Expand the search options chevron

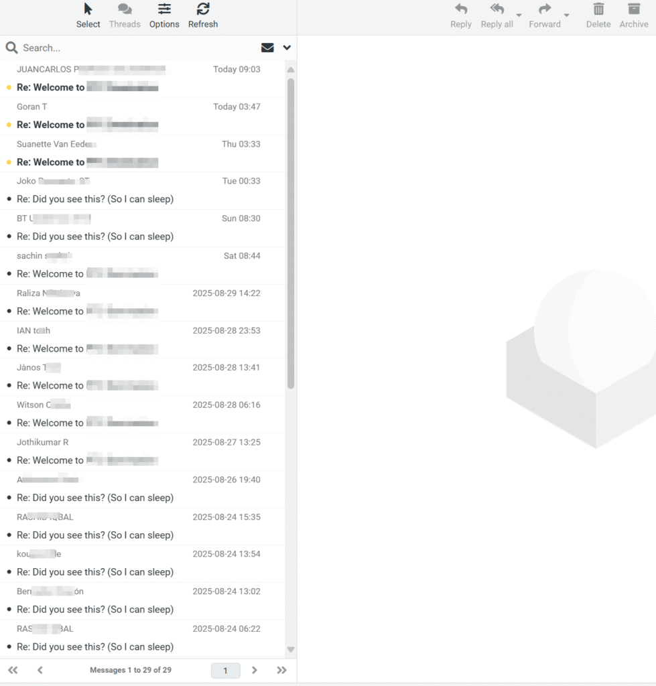287,48
